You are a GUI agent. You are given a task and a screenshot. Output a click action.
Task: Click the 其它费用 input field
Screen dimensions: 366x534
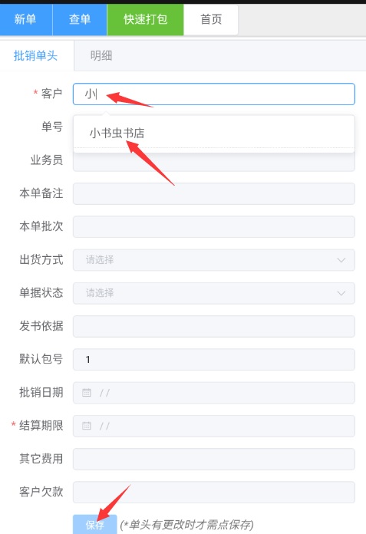point(214,459)
